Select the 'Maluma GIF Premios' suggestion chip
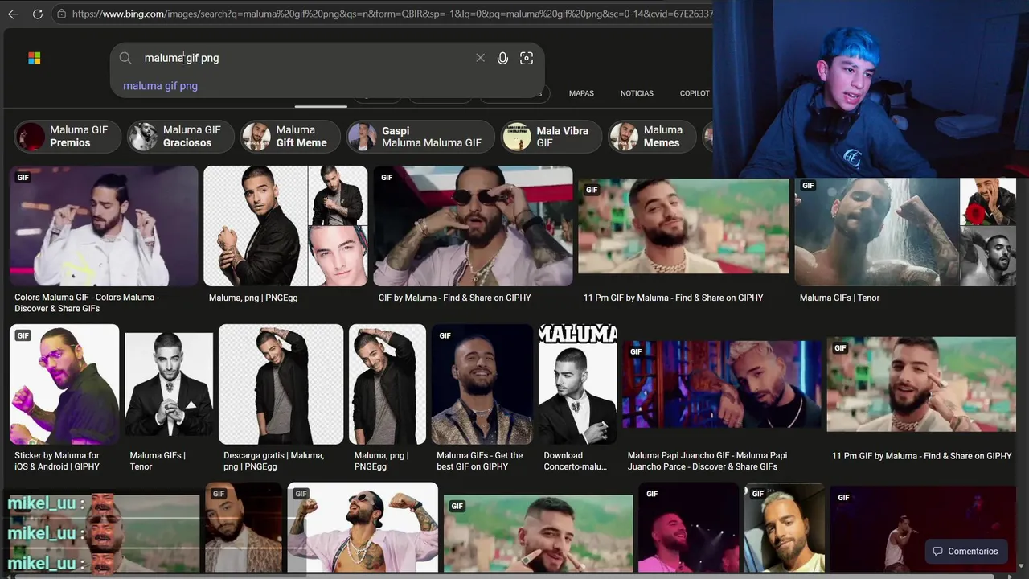The height and width of the screenshot is (579, 1029). (x=67, y=137)
